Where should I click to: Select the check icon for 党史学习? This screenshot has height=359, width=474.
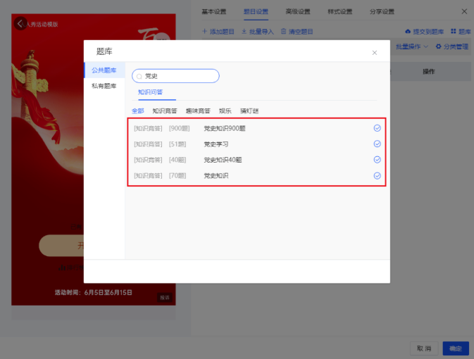(377, 144)
